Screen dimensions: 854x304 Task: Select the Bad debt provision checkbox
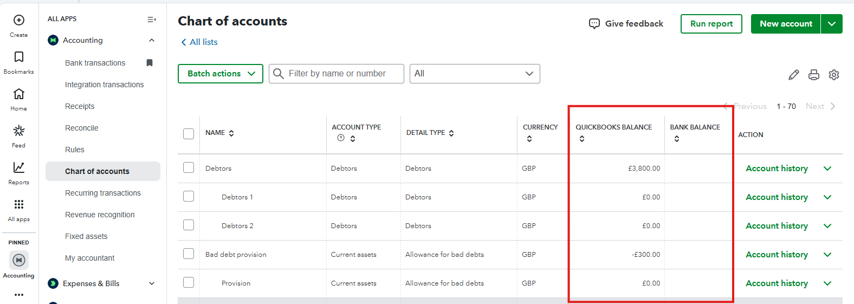[189, 254]
